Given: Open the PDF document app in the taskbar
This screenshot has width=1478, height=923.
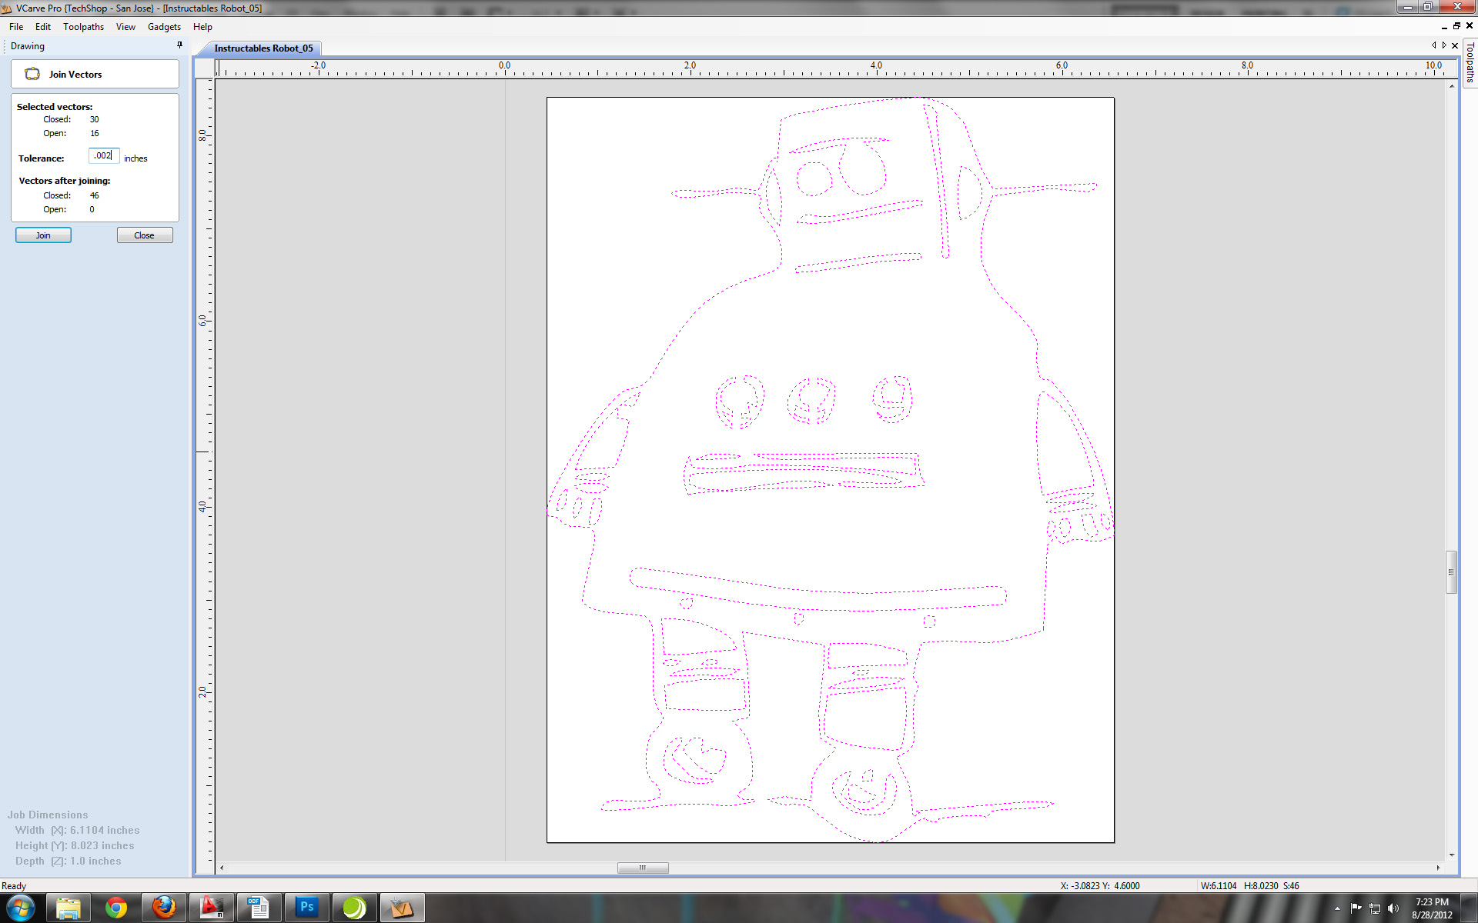Looking at the screenshot, I should (259, 908).
